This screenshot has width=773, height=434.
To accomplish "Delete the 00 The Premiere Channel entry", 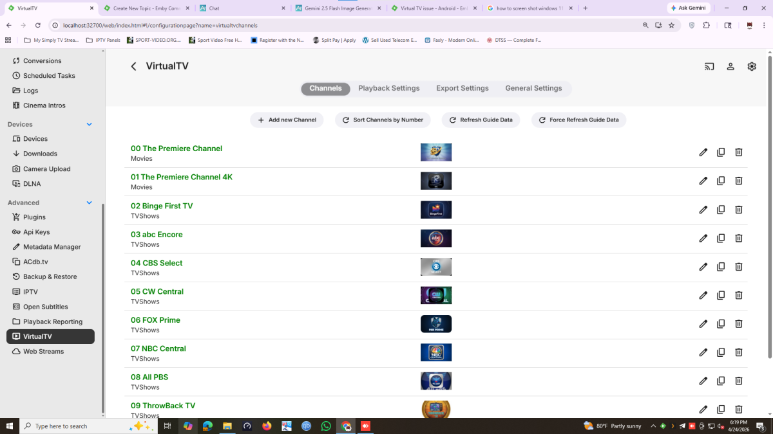I will tap(739, 152).
